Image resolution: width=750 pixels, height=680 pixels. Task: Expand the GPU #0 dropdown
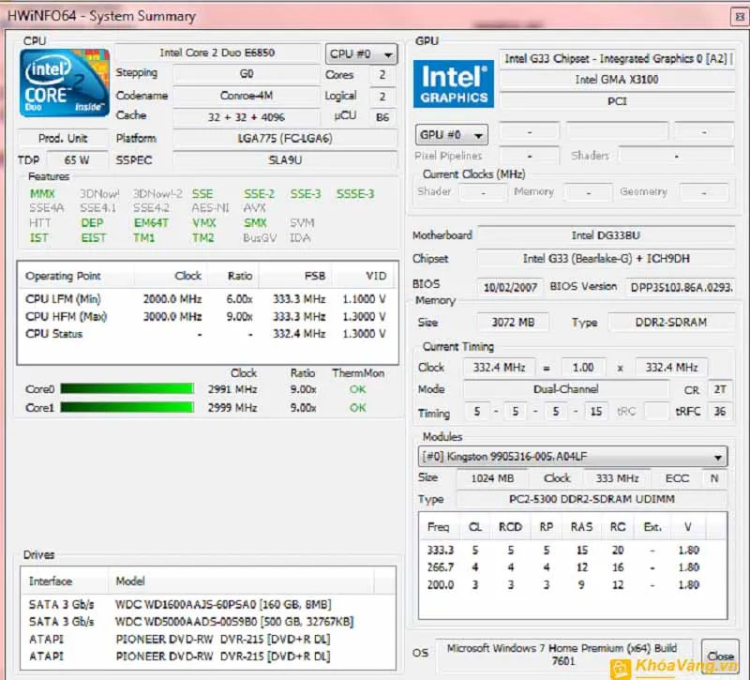[x=451, y=135]
